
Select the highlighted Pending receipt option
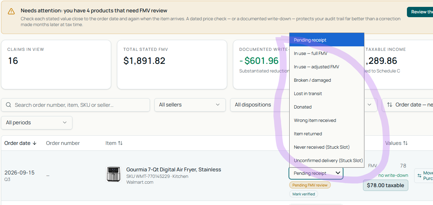click(x=327, y=40)
